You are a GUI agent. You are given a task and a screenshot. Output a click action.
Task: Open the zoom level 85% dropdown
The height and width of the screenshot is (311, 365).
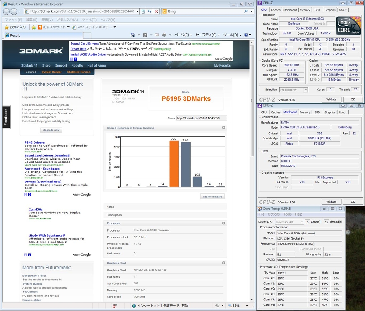[247, 306]
